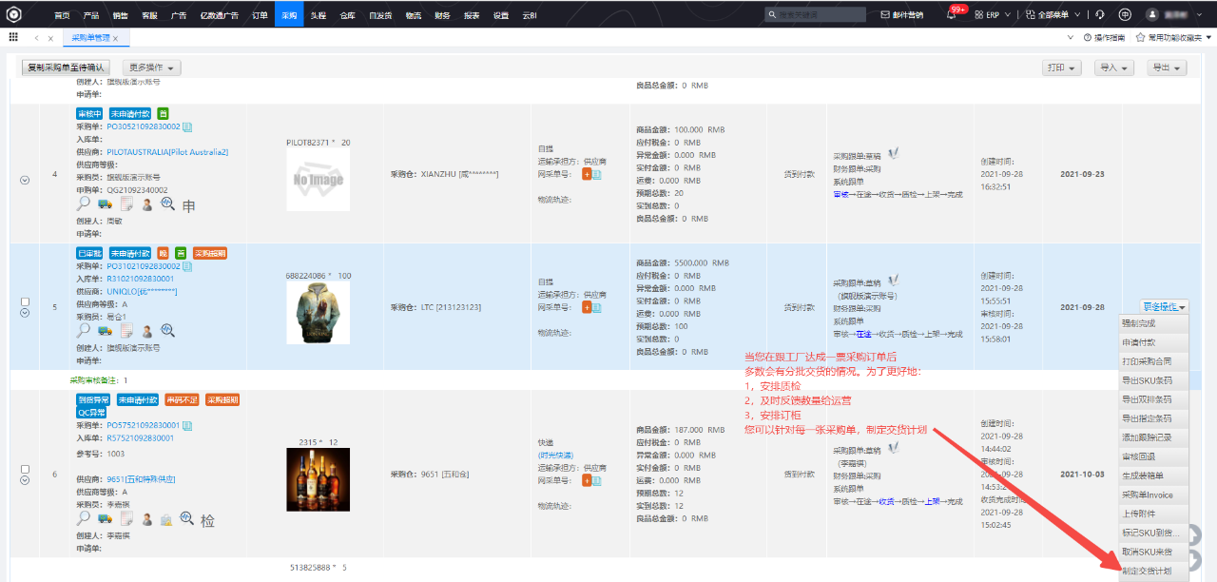Click the supplier person icon in row 6

(147, 519)
